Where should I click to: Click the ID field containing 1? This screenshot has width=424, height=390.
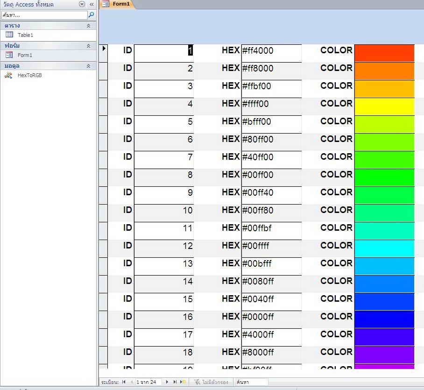164,53
